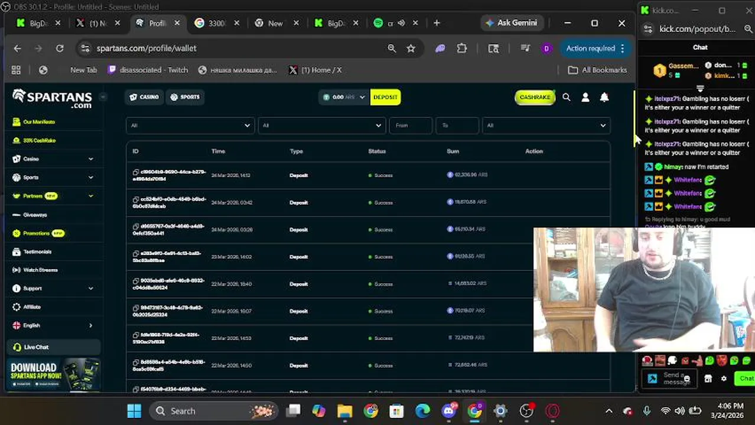Open the Windows Start menu
755x425 pixels.
(x=134, y=411)
